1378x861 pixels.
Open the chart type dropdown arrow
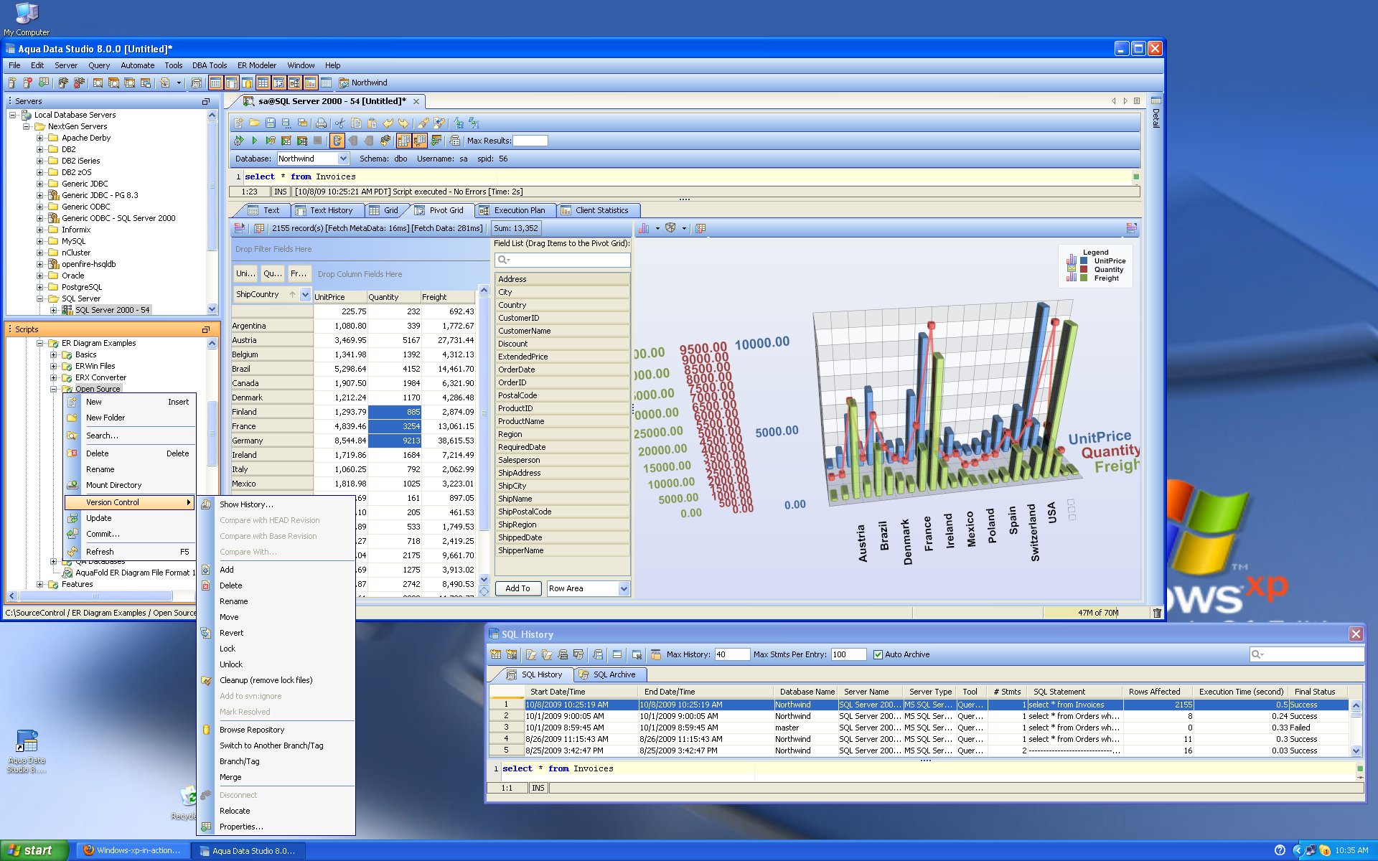[657, 228]
